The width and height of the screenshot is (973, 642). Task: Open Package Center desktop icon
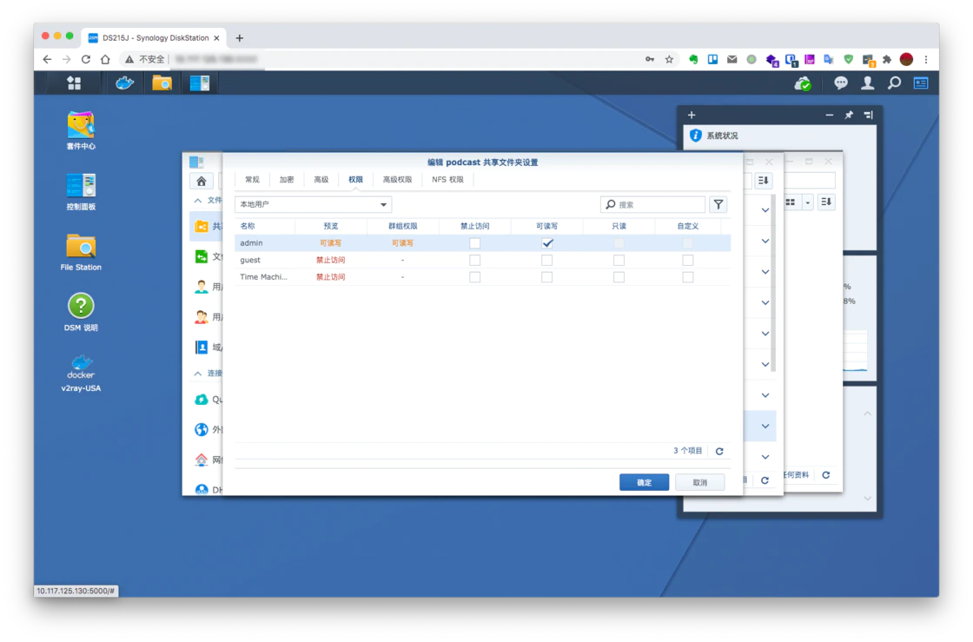(x=81, y=126)
